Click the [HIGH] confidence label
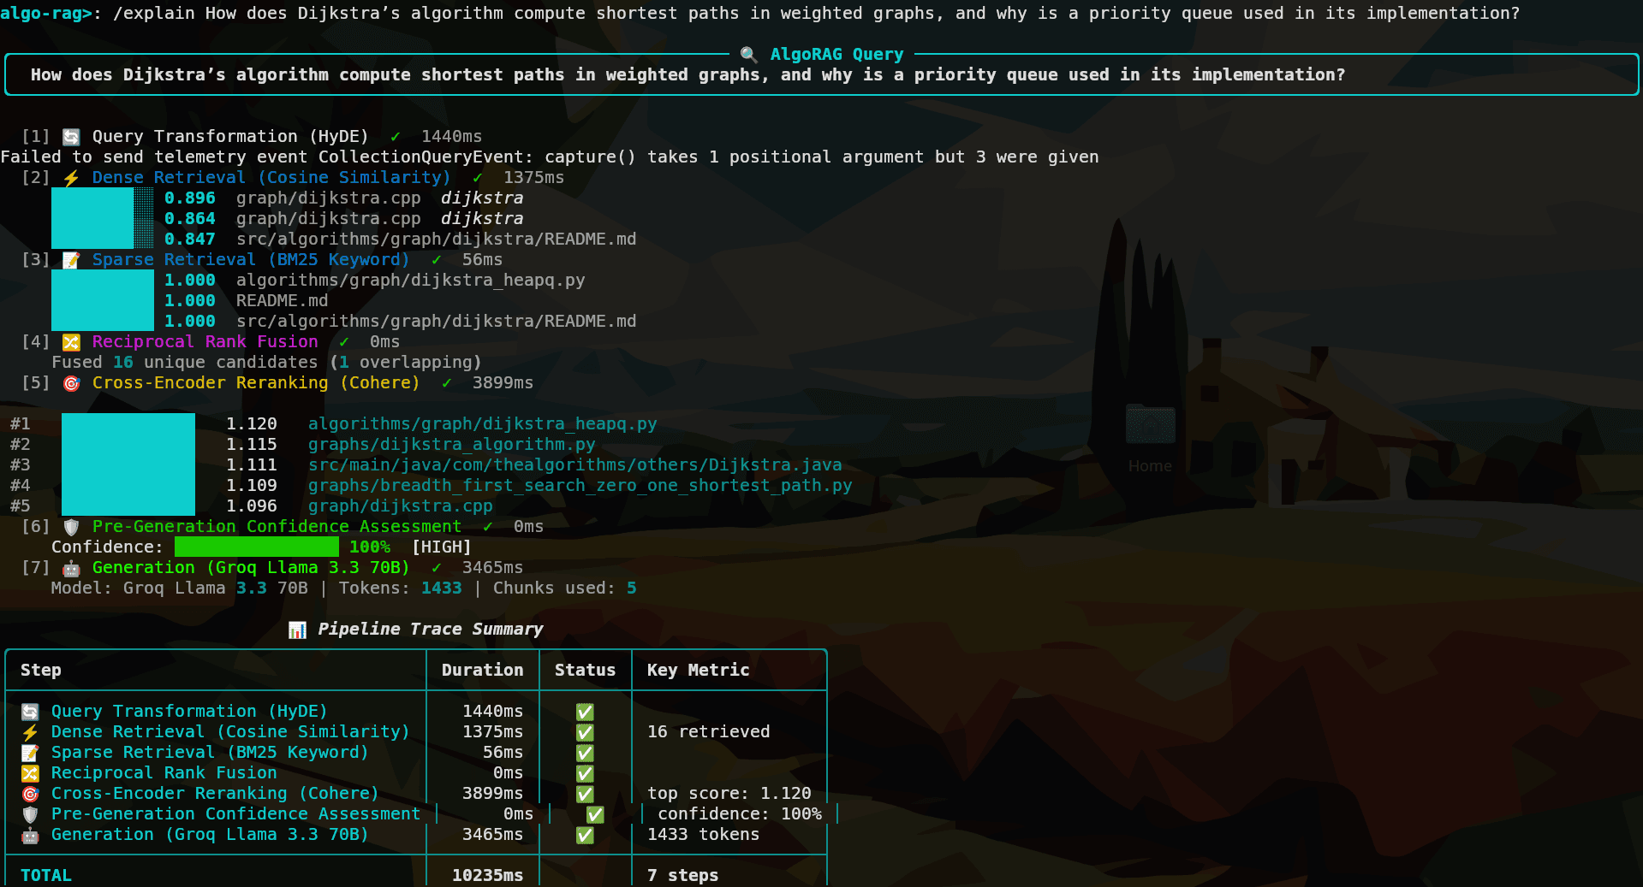 (x=441, y=547)
